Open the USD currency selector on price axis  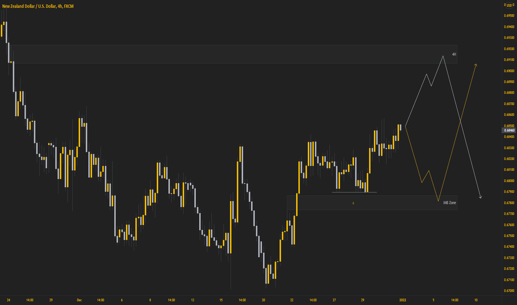(509, 5)
